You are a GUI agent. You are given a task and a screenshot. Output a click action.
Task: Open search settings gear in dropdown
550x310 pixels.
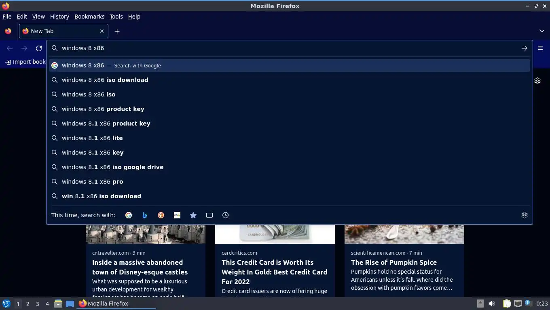tap(525, 215)
